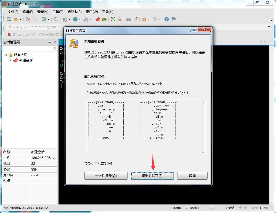Open the 窗口(W) menu
Viewport: 276px width, 213px height.
tap(92, 12)
